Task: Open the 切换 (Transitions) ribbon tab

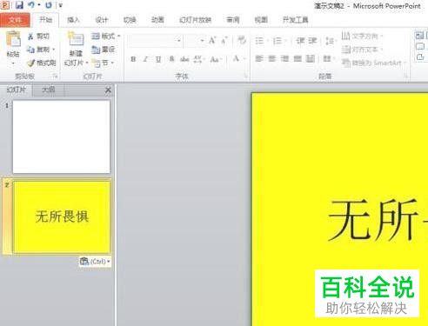Action: 130,20
